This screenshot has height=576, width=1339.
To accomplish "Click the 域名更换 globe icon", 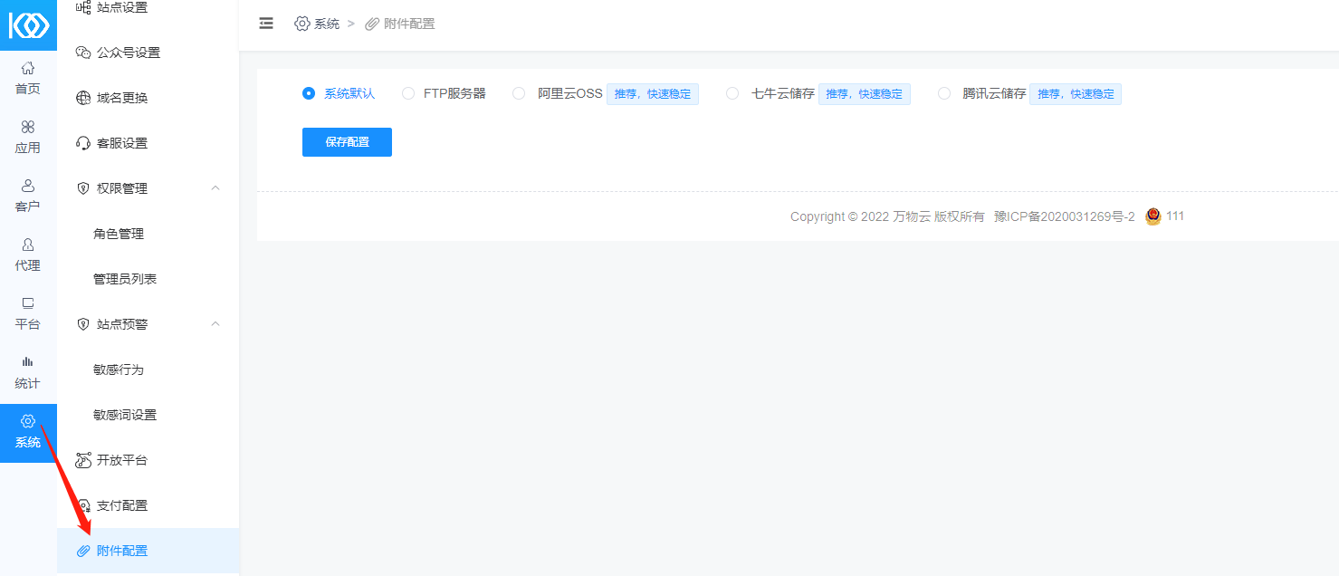I will [x=83, y=98].
